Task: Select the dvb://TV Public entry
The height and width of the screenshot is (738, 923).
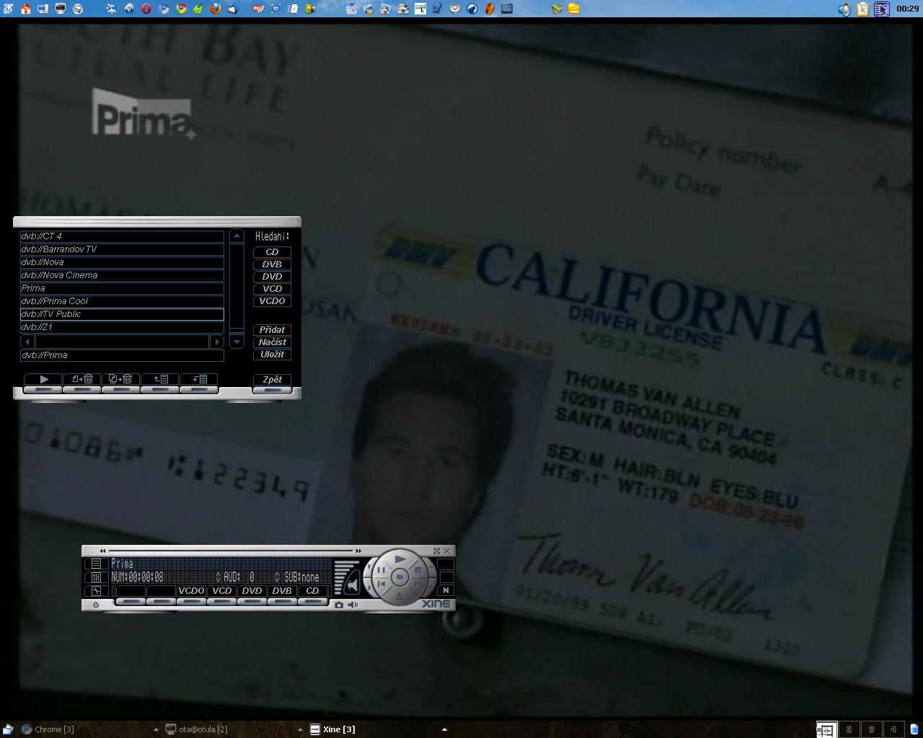Action: click(x=122, y=314)
